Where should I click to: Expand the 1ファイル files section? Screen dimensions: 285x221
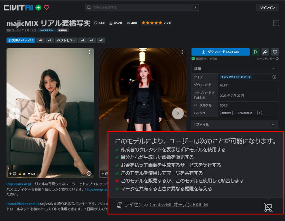(273, 124)
